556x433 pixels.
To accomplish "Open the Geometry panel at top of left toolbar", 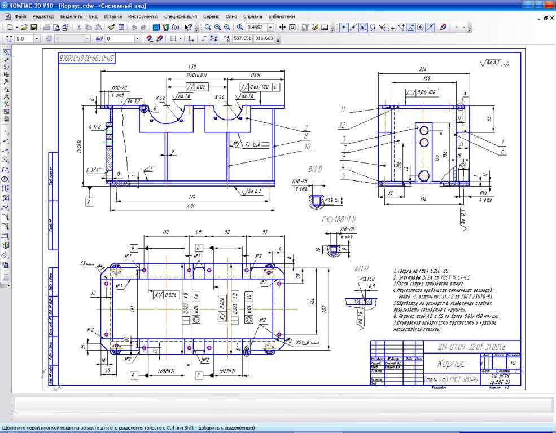I will pyautogui.click(x=6, y=52).
